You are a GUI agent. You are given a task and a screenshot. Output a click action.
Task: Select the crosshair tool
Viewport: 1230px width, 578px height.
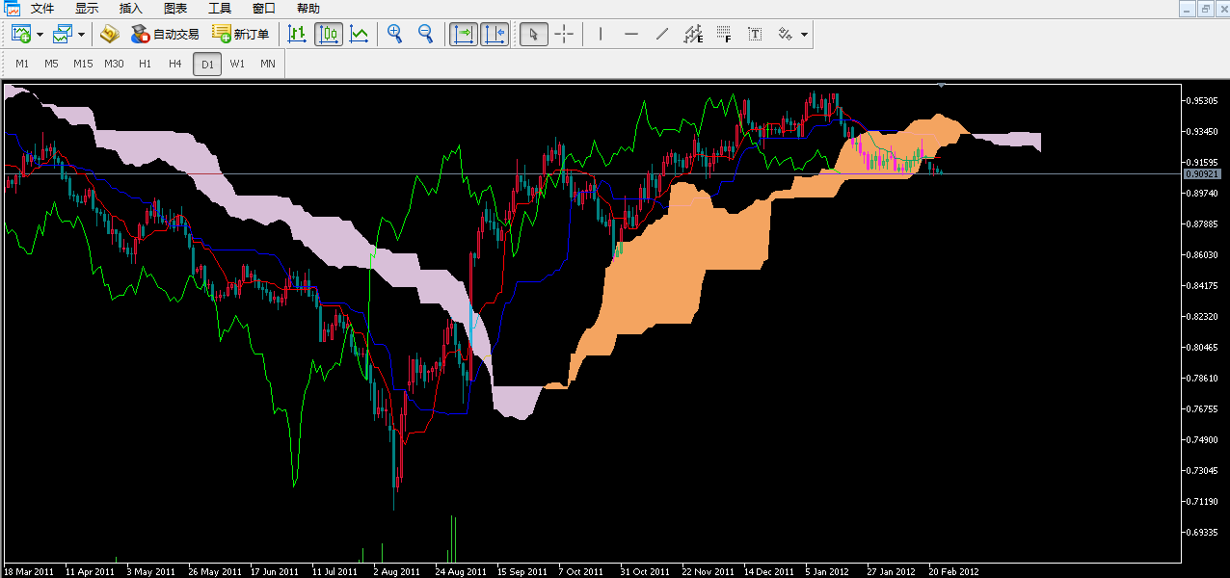[x=564, y=35]
